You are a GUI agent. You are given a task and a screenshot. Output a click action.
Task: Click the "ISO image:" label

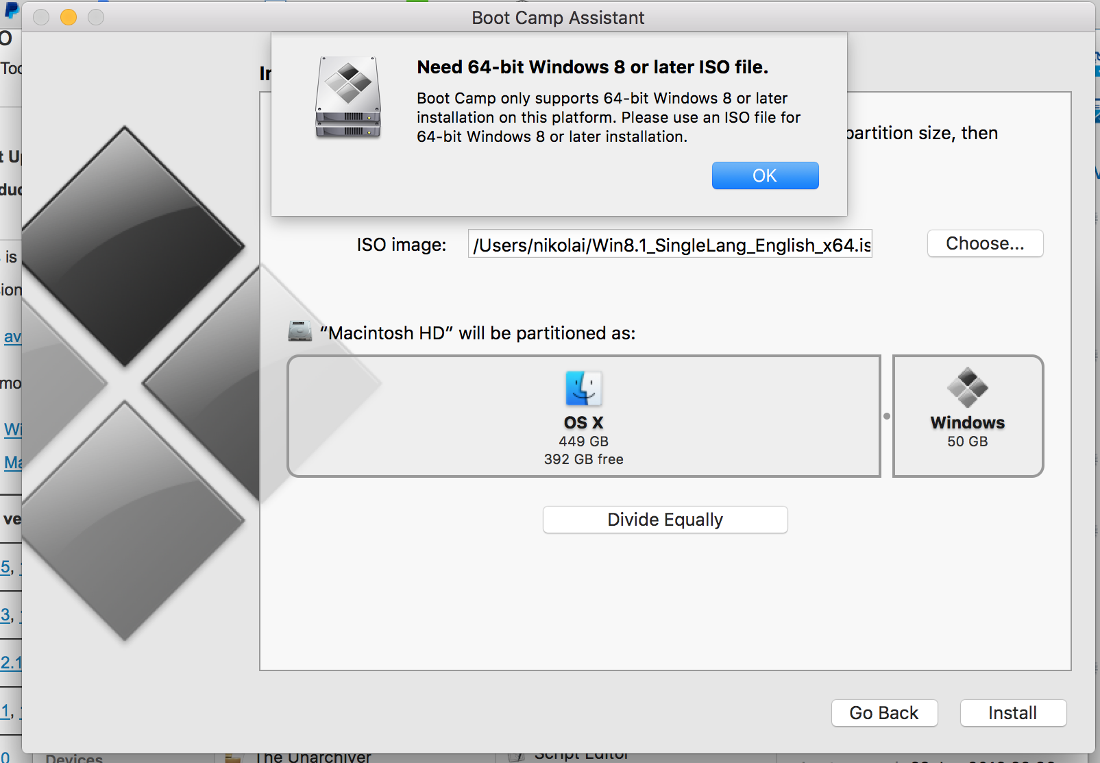coord(402,245)
